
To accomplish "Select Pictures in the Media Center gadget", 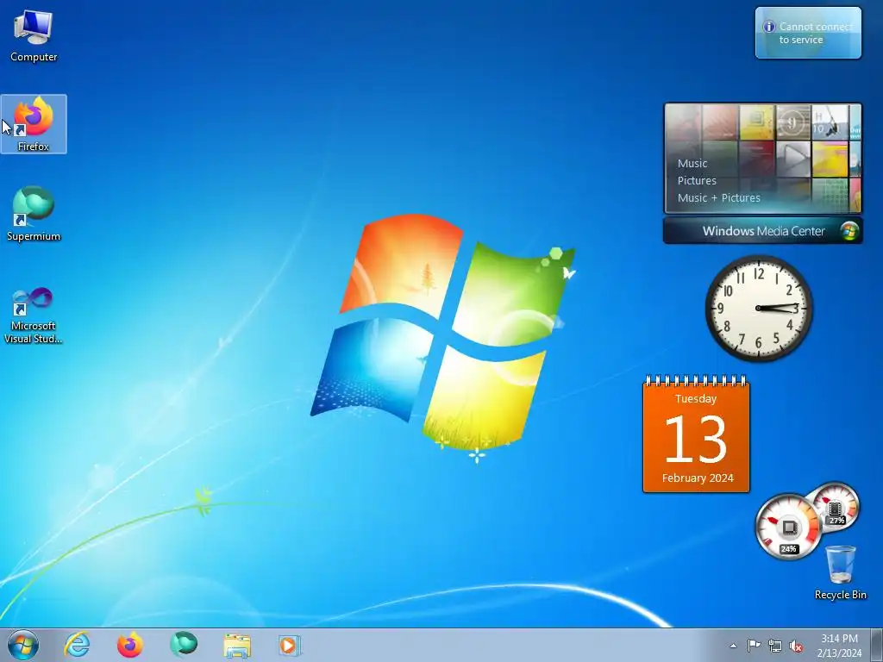I will 697,181.
